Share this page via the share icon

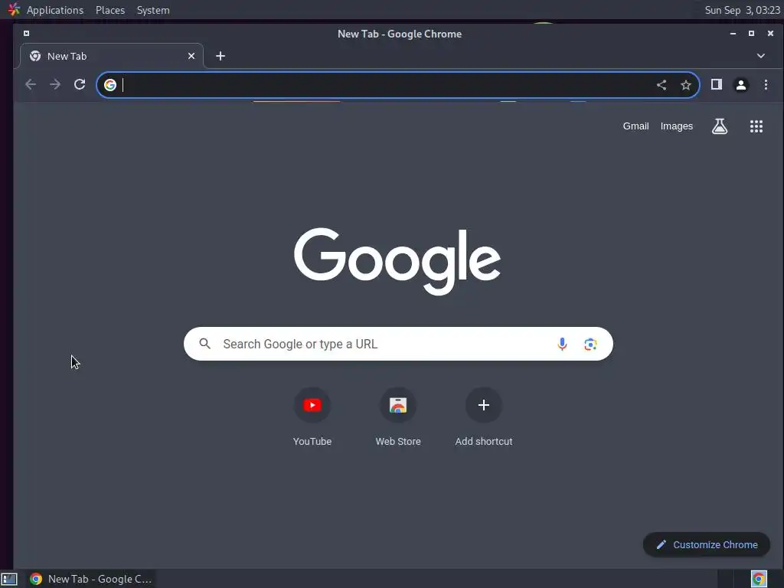pos(661,85)
